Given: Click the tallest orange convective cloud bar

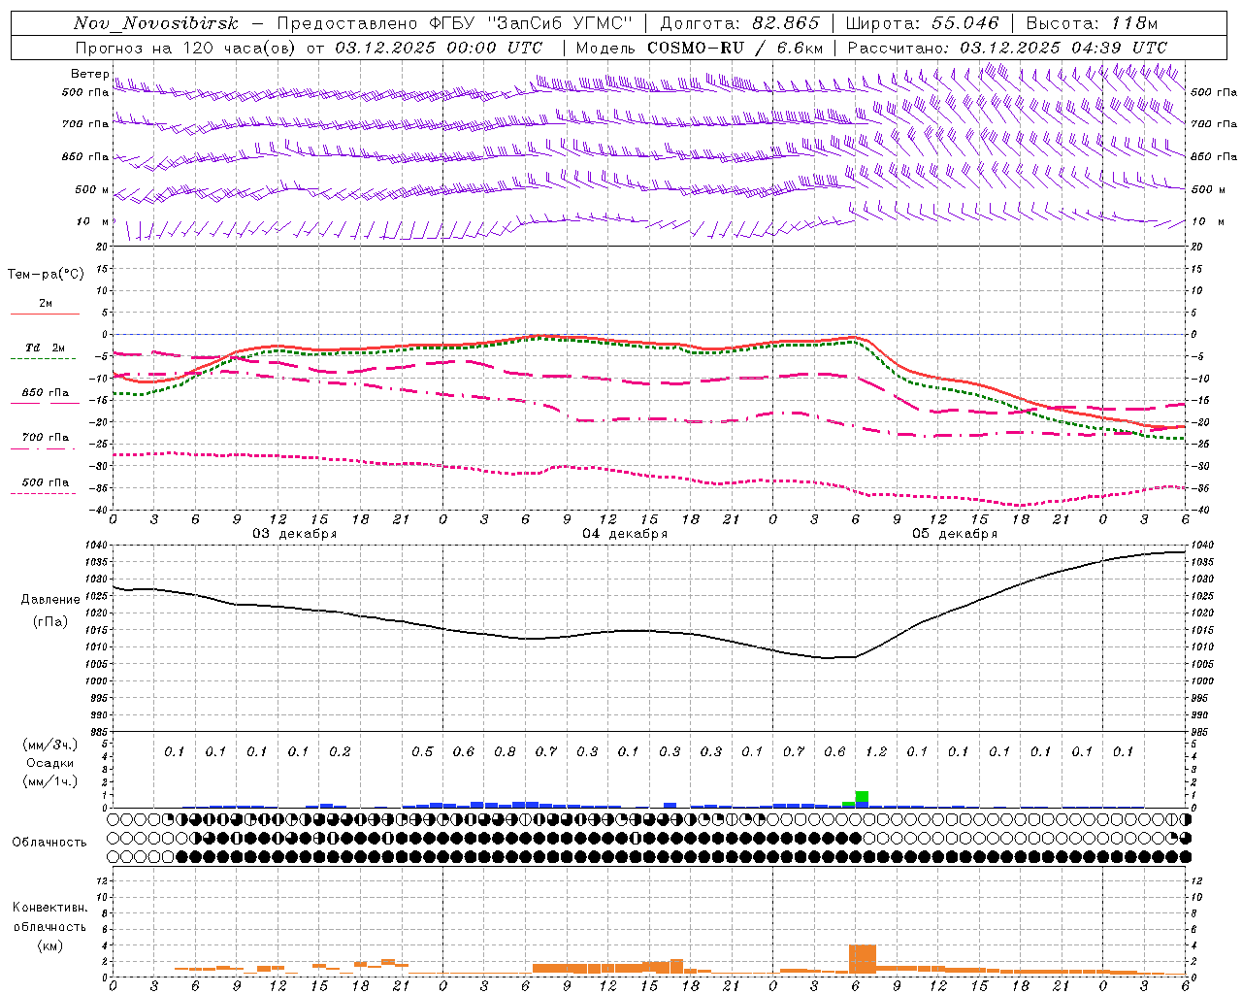Looking at the screenshot, I should [863, 959].
